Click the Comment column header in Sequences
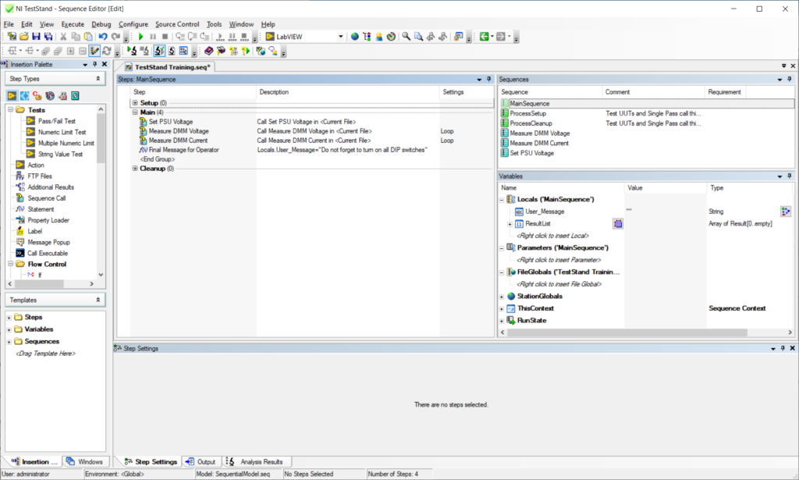Screen dimensions: 799x480 (x=653, y=92)
